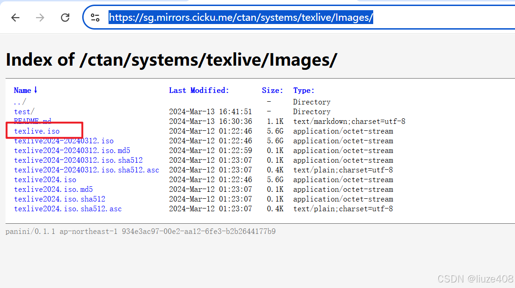
Task: Sort listing by Type column
Action: (x=304, y=91)
